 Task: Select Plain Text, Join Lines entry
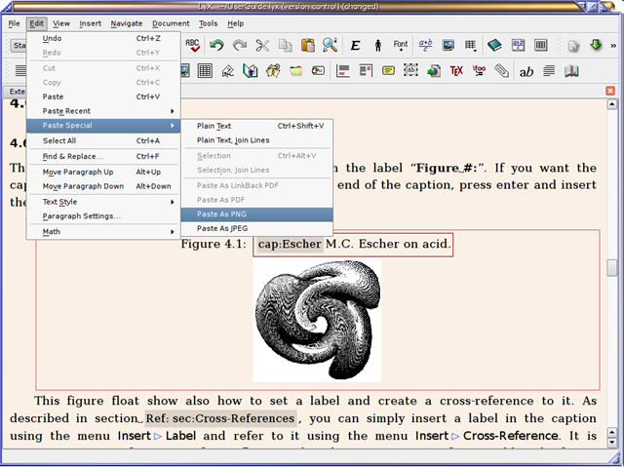pyautogui.click(x=233, y=140)
